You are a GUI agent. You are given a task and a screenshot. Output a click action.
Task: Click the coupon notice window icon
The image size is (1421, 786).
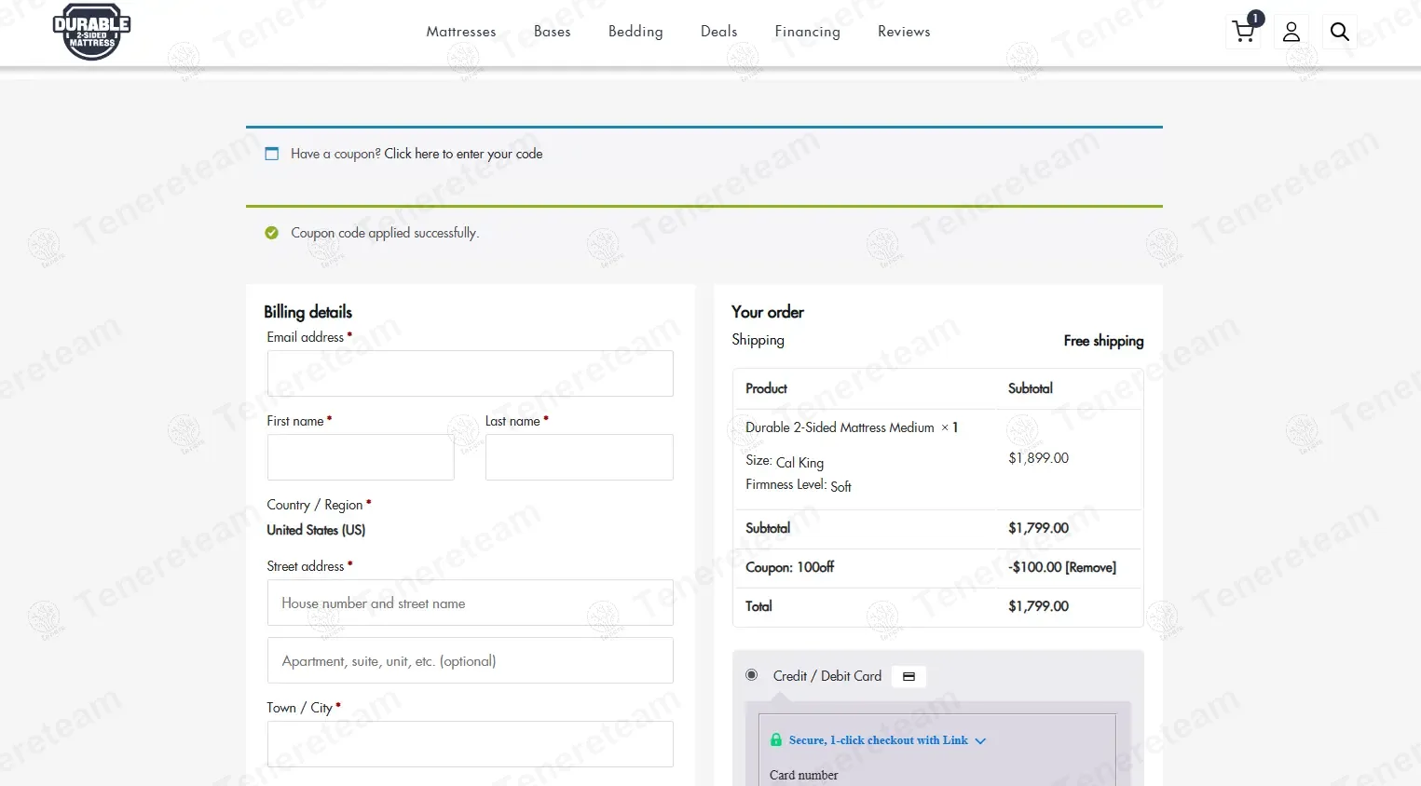coord(272,154)
